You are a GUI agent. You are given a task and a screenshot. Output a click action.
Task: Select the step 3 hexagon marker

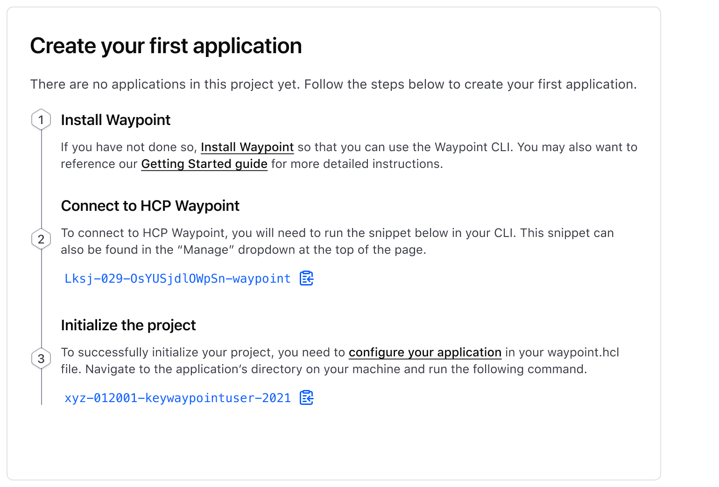click(41, 358)
